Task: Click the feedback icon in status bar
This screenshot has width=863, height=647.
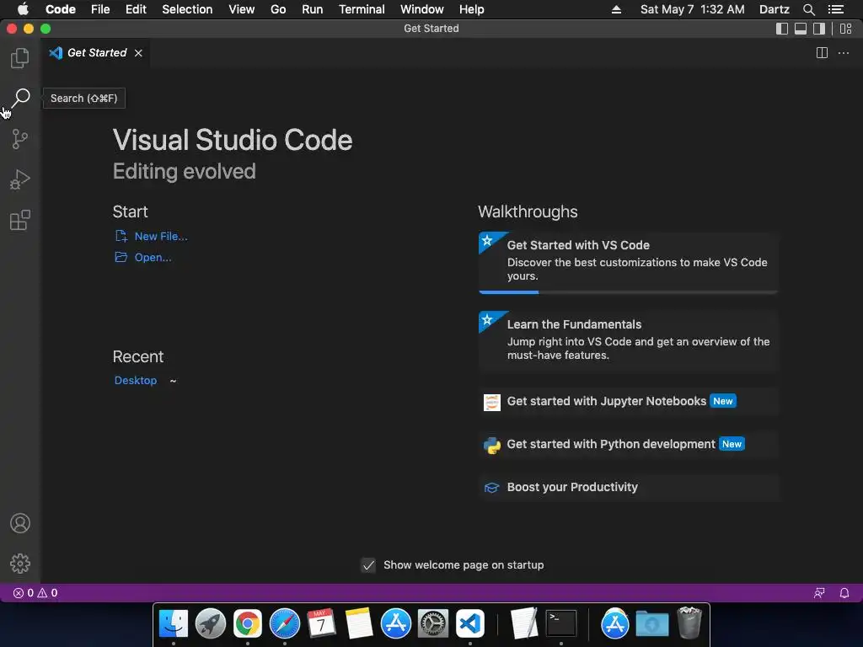Action: point(819,593)
